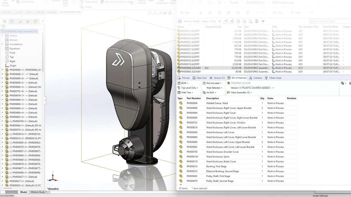This screenshot has height=197, width=351.
Task: Click the Undo Check Out icon
Action: 66,3
